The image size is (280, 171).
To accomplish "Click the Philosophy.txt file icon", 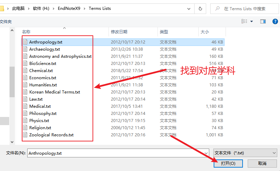I will [x=25, y=113].
